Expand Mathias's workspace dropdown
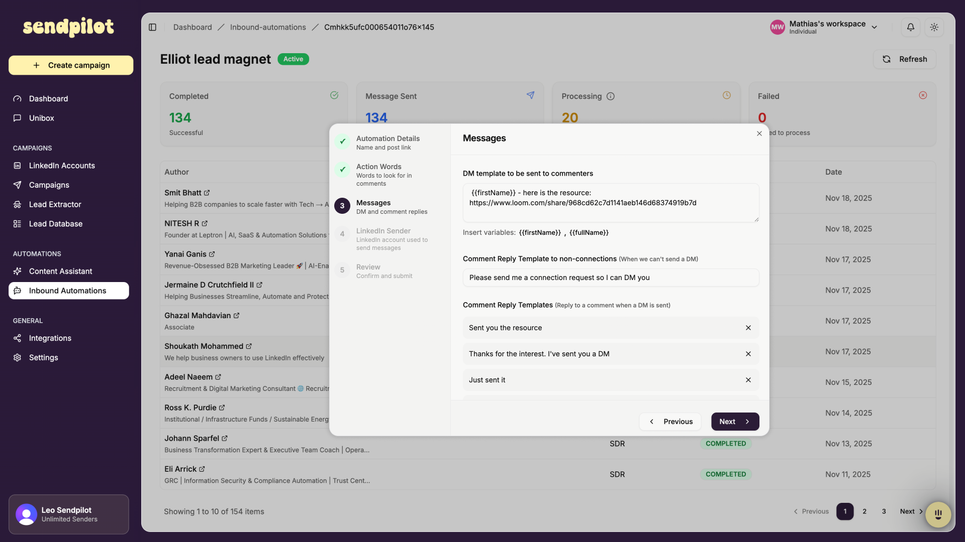Screen dimensions: 965x542 (874, 27)
